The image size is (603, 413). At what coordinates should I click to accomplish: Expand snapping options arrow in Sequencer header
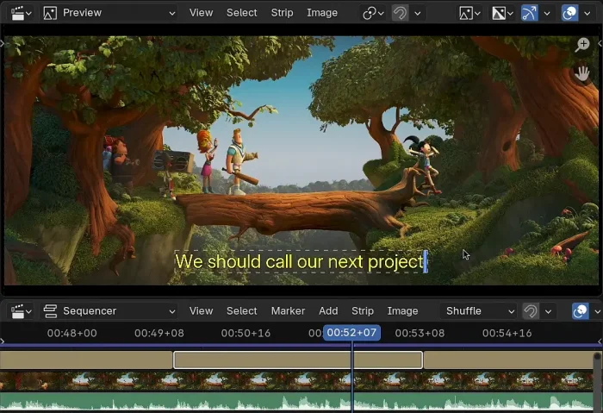[x=549, y=311]
